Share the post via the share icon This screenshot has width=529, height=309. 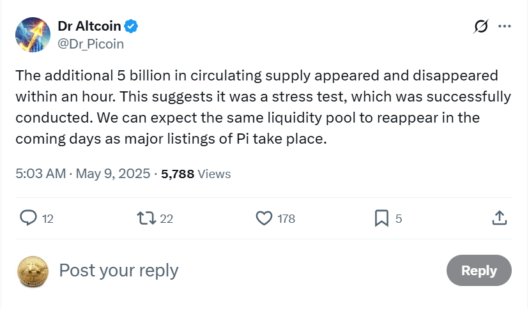[500, 218]
